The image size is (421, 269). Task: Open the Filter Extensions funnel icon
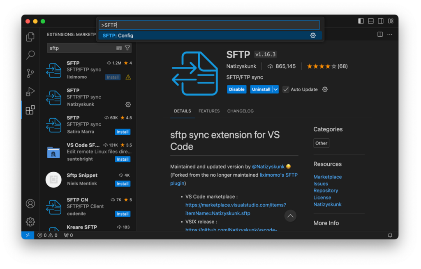[127, 48]
